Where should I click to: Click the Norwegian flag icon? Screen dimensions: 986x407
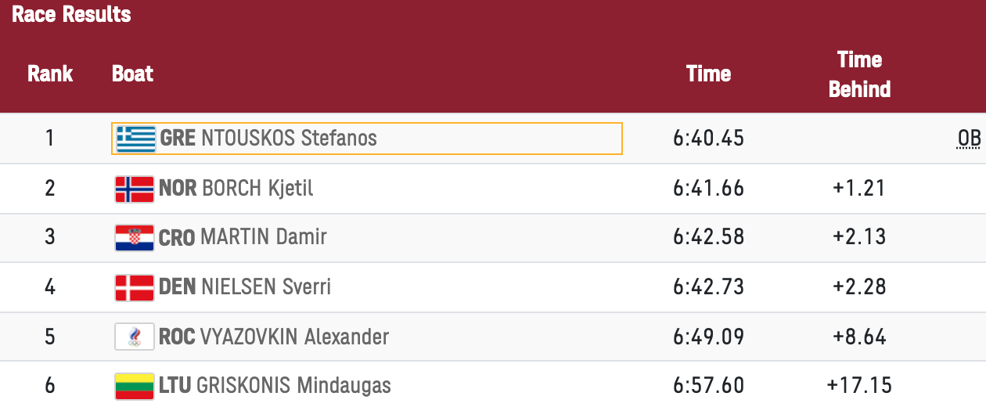pos(135,189)
